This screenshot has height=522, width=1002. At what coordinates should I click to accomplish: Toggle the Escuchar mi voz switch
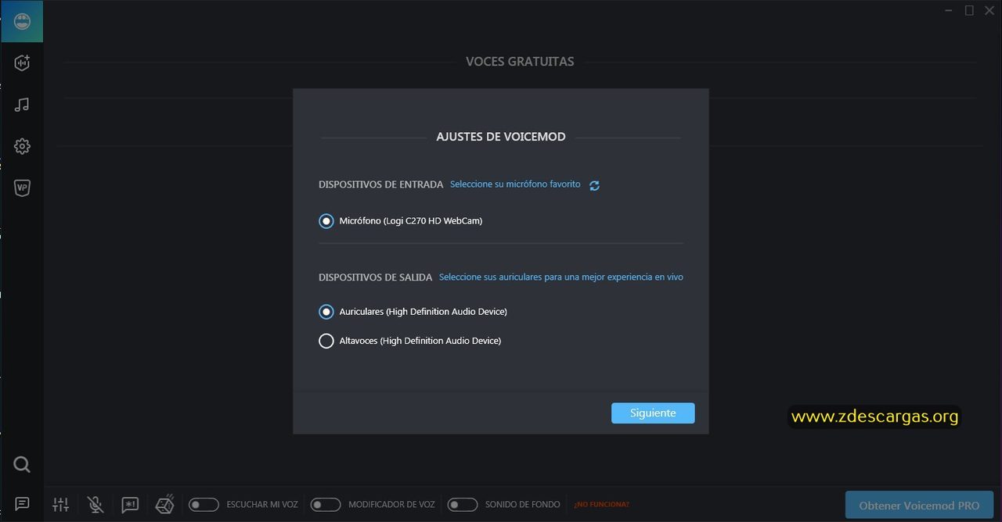204,505
